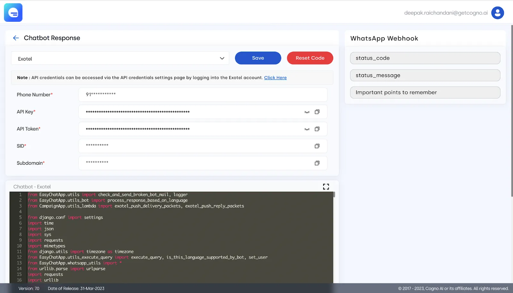This screenshot has width=513, height=293.
Task: Reveal API Token with eye icon
Action: point(307,129)
